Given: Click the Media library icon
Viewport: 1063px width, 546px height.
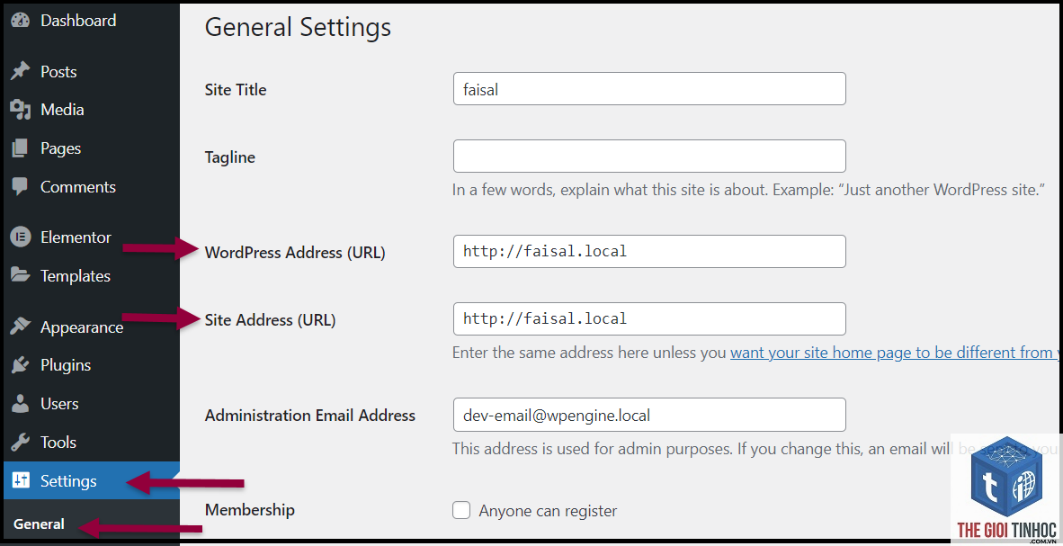Looking at the screenshot, I should coord(21,110).
